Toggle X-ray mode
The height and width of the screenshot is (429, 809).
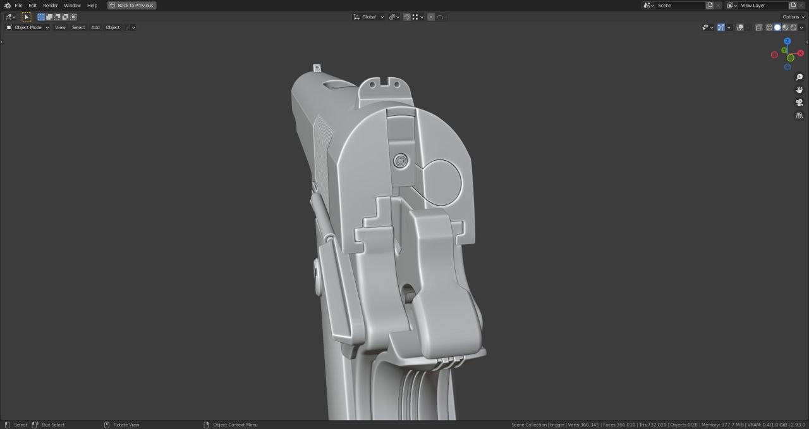[759, 27]
